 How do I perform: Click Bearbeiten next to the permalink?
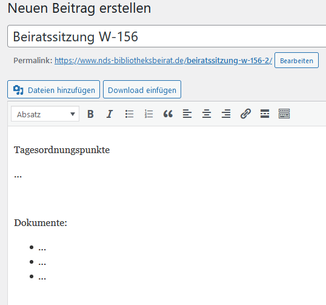click(x=296, y=61)
